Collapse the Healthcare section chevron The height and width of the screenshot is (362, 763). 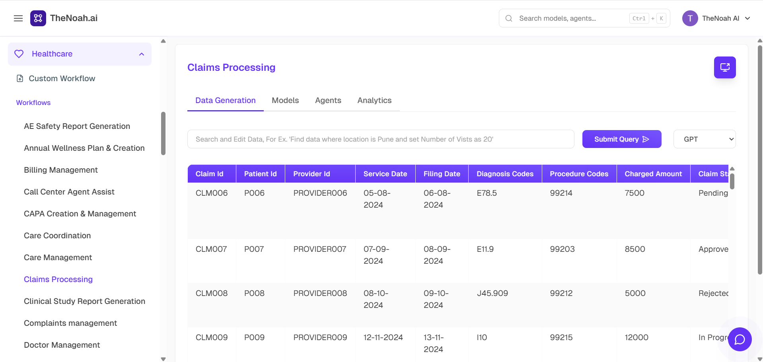[x=142, y=54]
